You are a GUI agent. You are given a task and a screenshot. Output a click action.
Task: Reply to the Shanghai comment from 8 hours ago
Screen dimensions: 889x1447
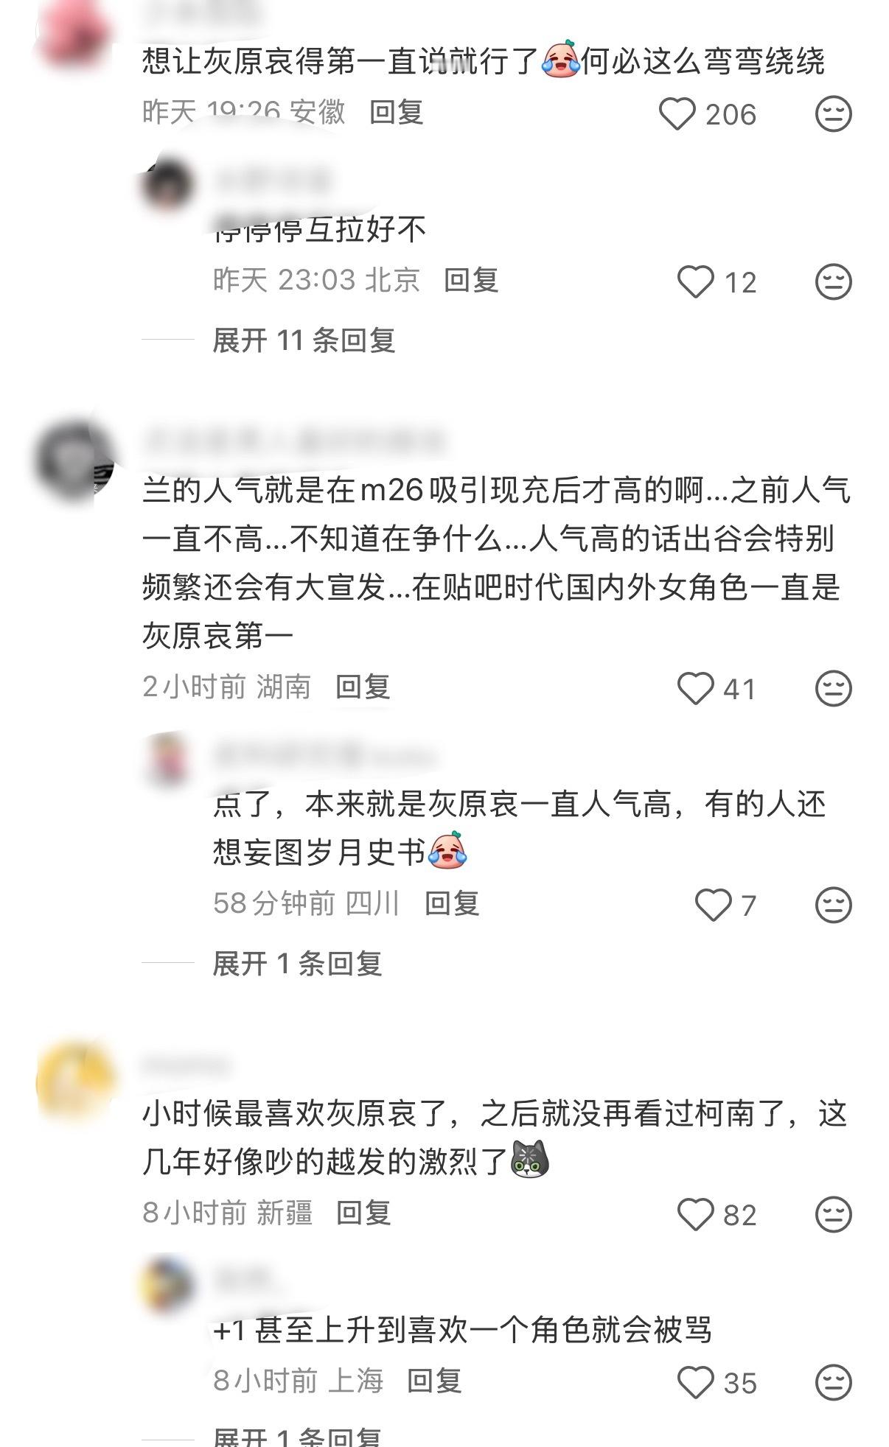tap(434, 1381)
